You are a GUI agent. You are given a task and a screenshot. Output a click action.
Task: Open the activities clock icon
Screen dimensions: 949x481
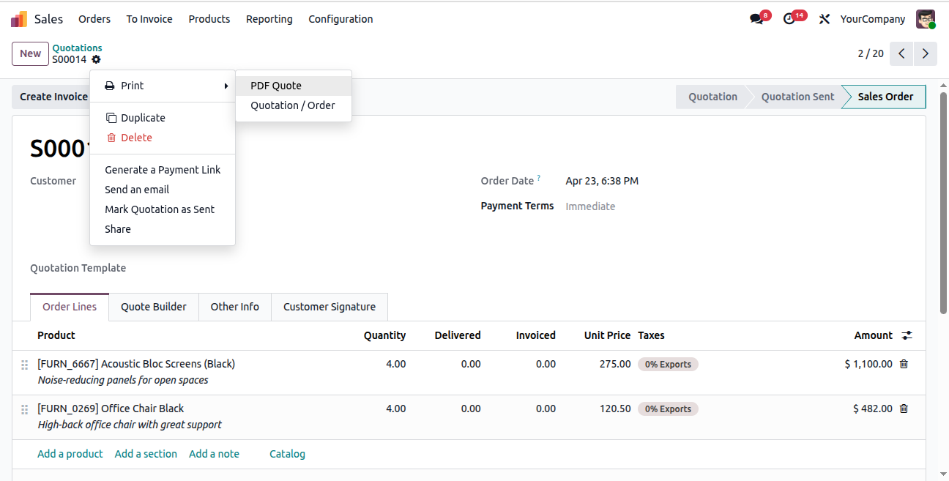pyautogui.click(x=789, y=19)
